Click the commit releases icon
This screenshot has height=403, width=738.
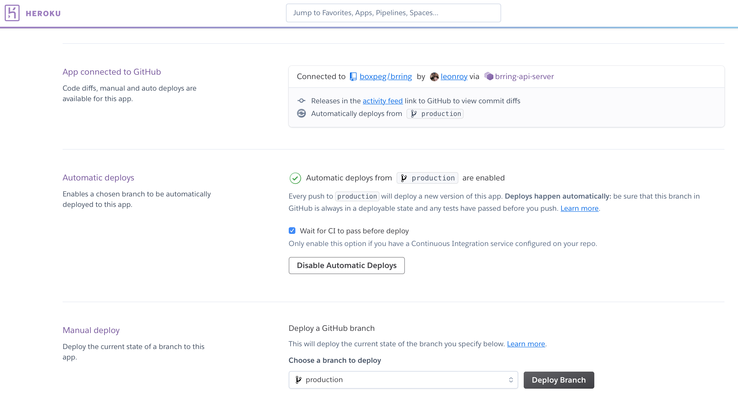(301, 101)
